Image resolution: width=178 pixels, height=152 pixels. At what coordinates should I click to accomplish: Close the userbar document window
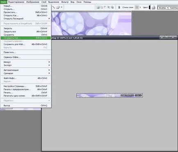(173, 37)
